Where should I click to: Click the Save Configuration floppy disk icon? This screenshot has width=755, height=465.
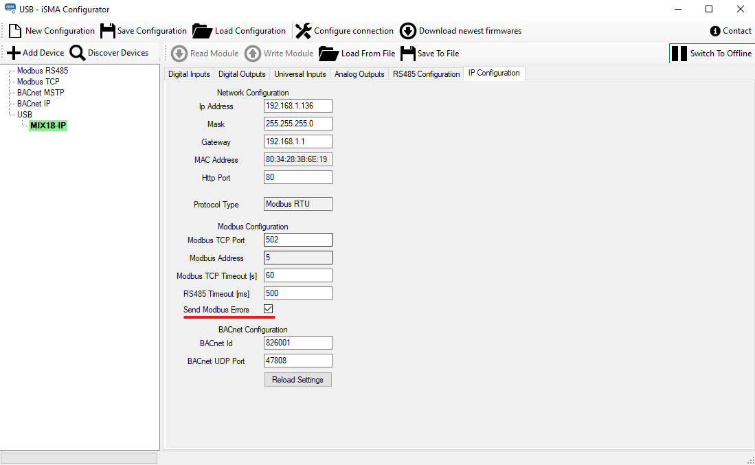pos(108,31)
